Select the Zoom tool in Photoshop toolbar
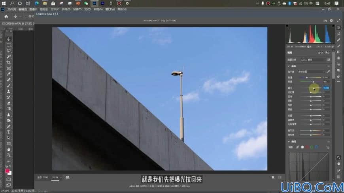Viewport: 344px width, 193px height. pos(9,156)
